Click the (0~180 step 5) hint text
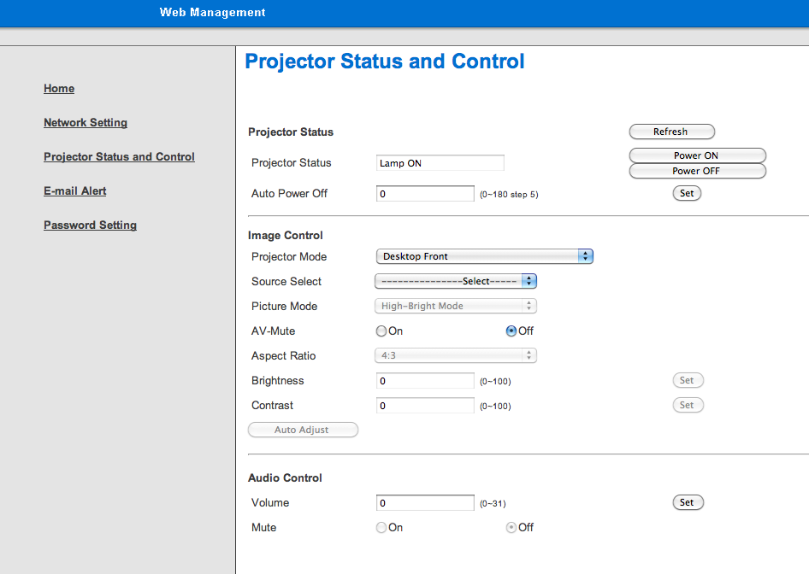The height and width of the screenshot is (574, 809). click(x=509, y=194)
